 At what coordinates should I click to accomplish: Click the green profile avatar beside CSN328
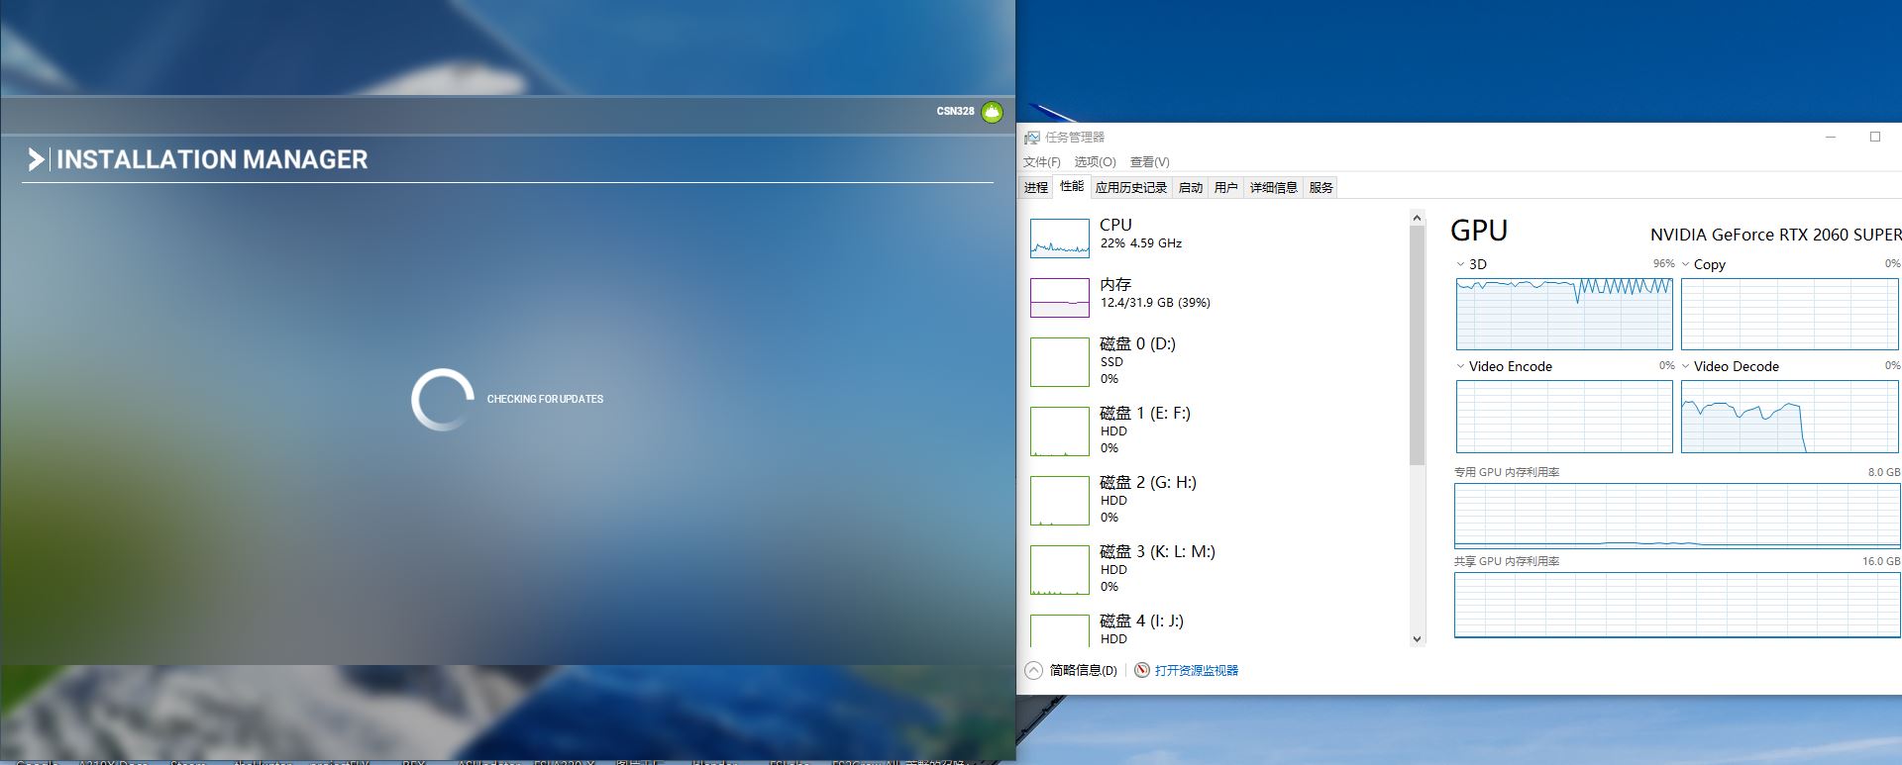click(992, 112)
